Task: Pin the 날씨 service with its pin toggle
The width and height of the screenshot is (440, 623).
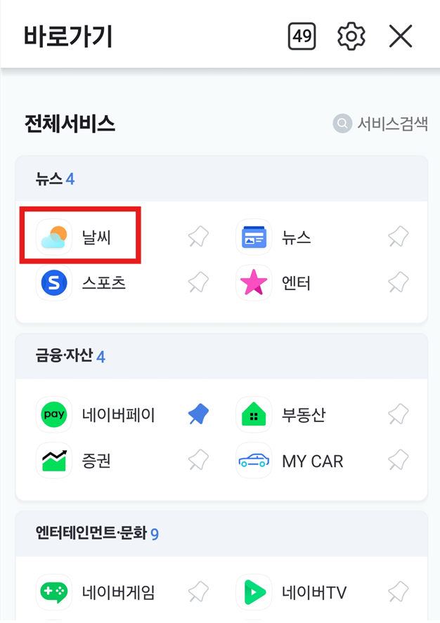Action: point(198,237)
